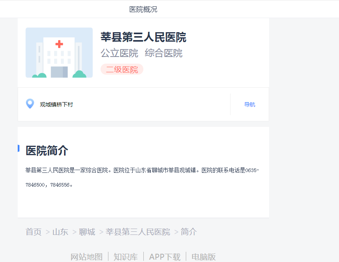This screenshot has height=262, width=339.
Task: Click the APP下载 footer link
Action: coord(165,257)
